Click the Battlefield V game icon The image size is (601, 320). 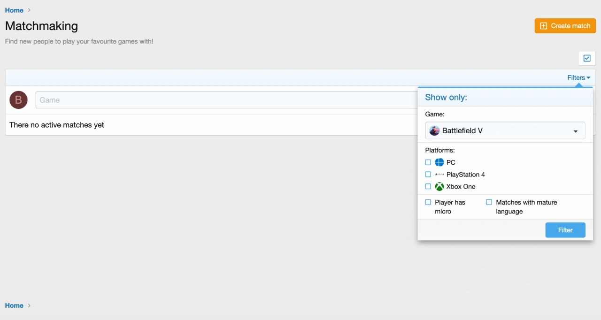pos(434,130)
